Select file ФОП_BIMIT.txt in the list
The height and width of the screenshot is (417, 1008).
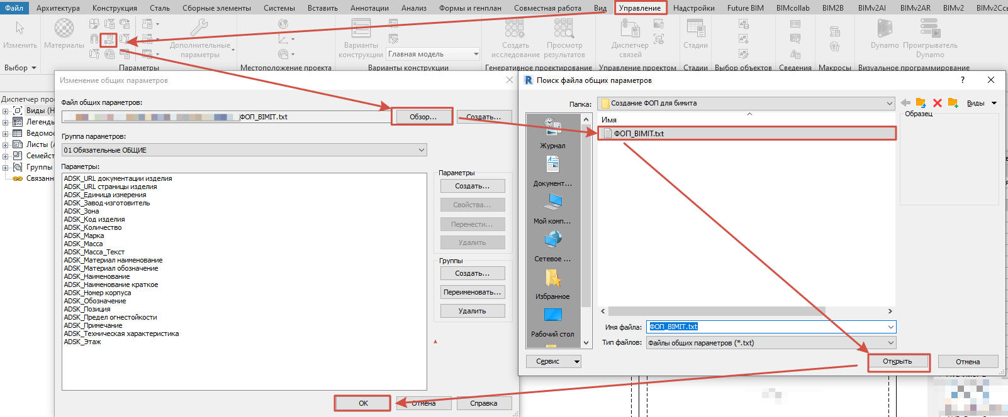coord(639,133)
